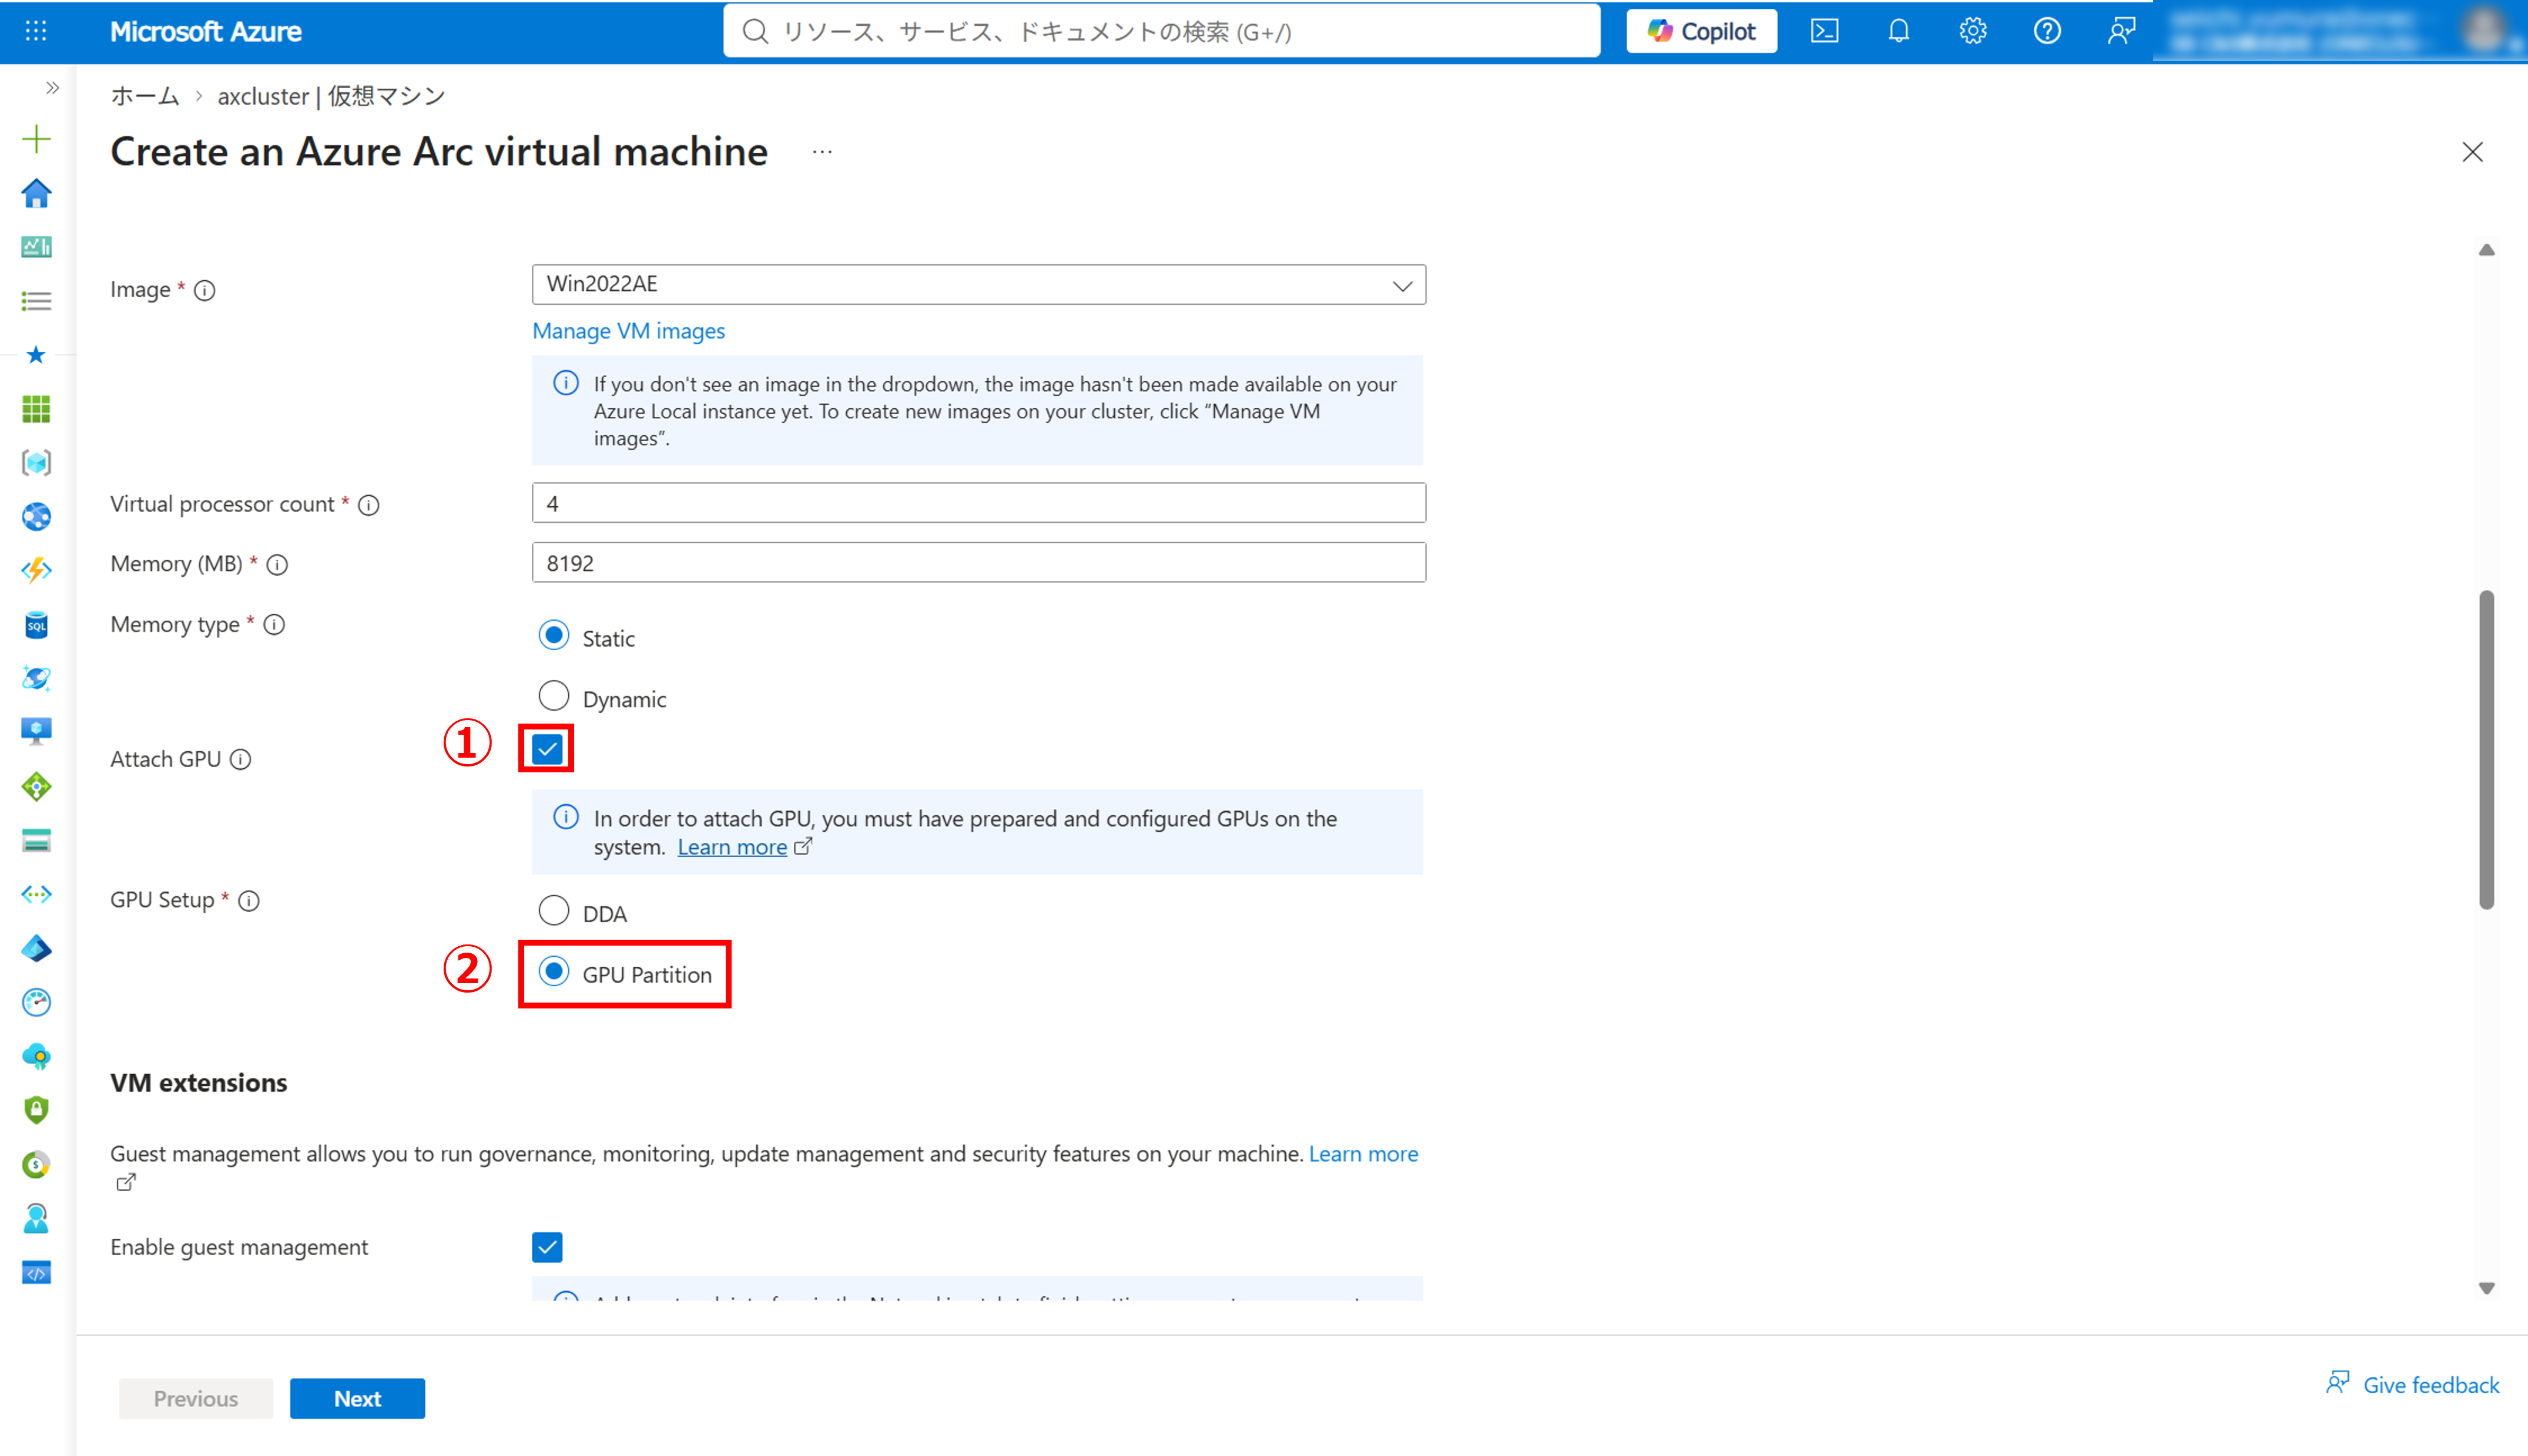
Task: Select the GPU Partition radio option
Action: click(x=553, y=972)
